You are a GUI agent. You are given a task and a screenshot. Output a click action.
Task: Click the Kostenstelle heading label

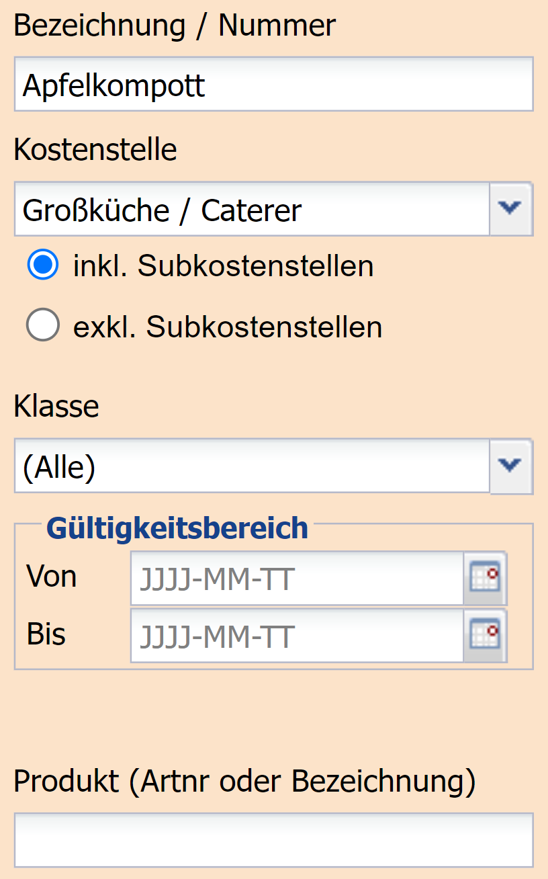click(x=95, y=150)
